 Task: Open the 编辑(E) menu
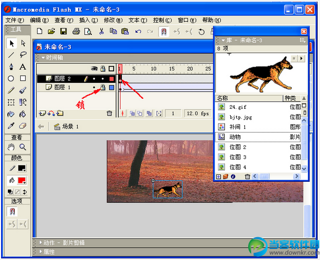coord(39,20)
